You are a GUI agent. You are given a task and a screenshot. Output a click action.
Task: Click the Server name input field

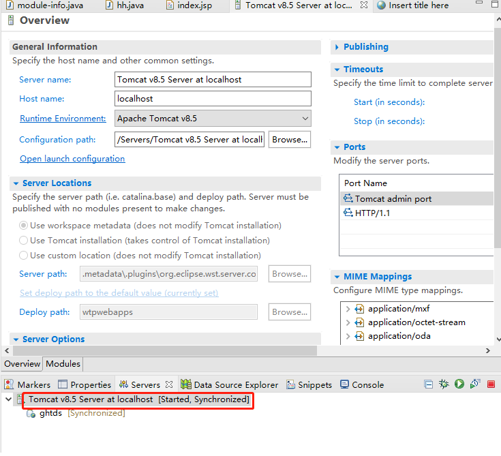(213, 80)
